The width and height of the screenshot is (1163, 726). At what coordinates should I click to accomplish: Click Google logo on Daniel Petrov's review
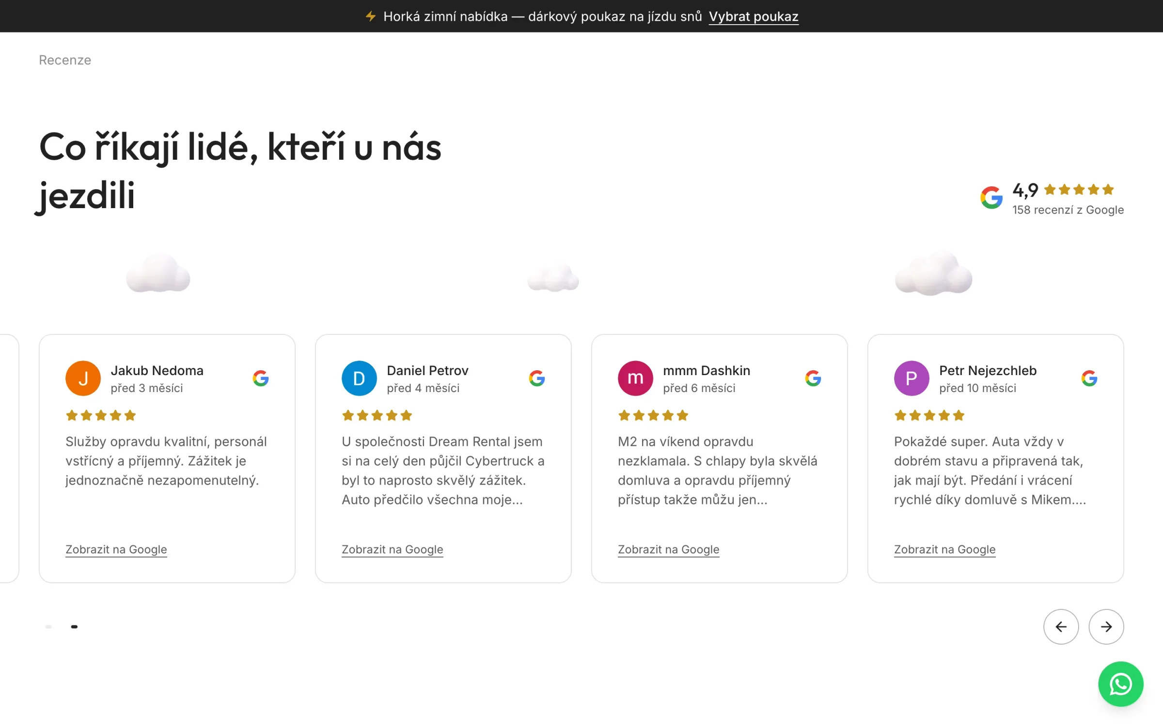[537, 378]
